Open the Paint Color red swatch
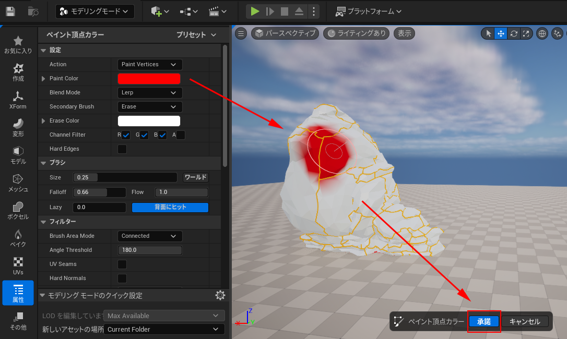Screen dimensions: 567x339 point(149,78)
